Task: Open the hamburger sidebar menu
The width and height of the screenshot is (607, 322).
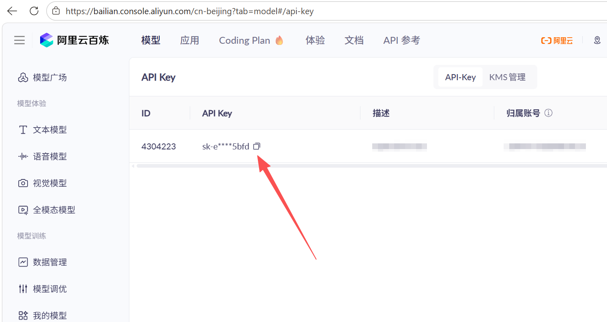Action: (x=19, y=40)
